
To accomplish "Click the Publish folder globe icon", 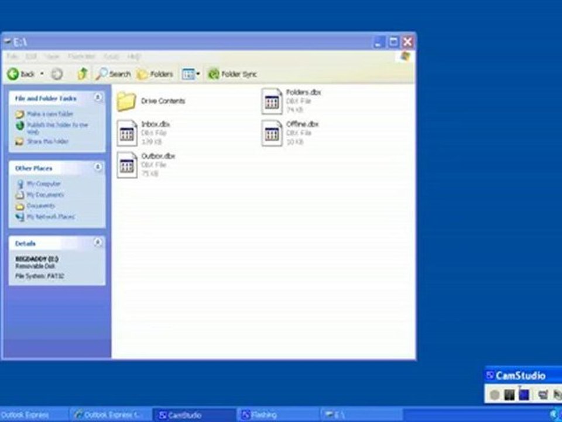I will pos(20,125).
